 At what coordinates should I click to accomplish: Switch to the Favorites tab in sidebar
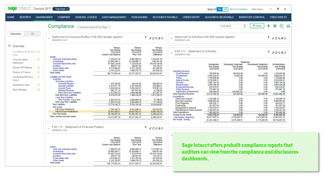[x=16, y=34]
